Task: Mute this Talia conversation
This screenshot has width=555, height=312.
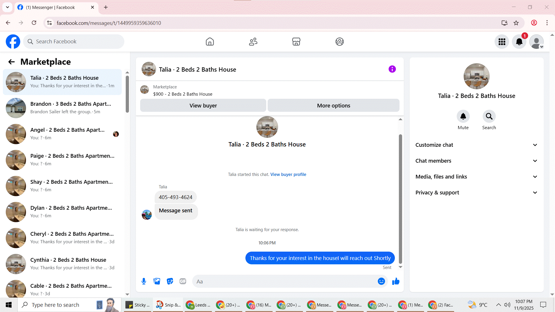Action: (463, 116)
